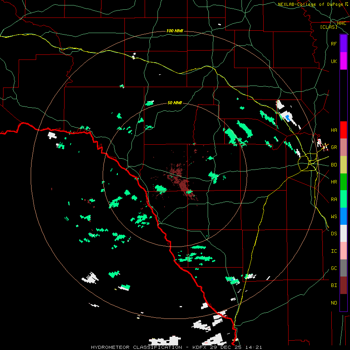Viewport: 350px width, 350px height.
Task: Click the 29 DEC 25 14:21 timestamp
Action: 236,347
